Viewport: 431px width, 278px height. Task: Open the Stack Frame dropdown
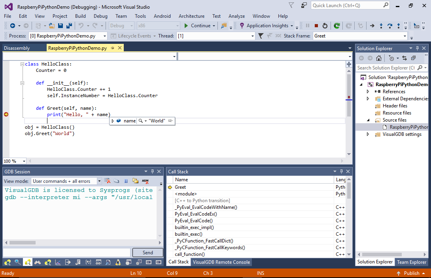click(x=405, y=36)
